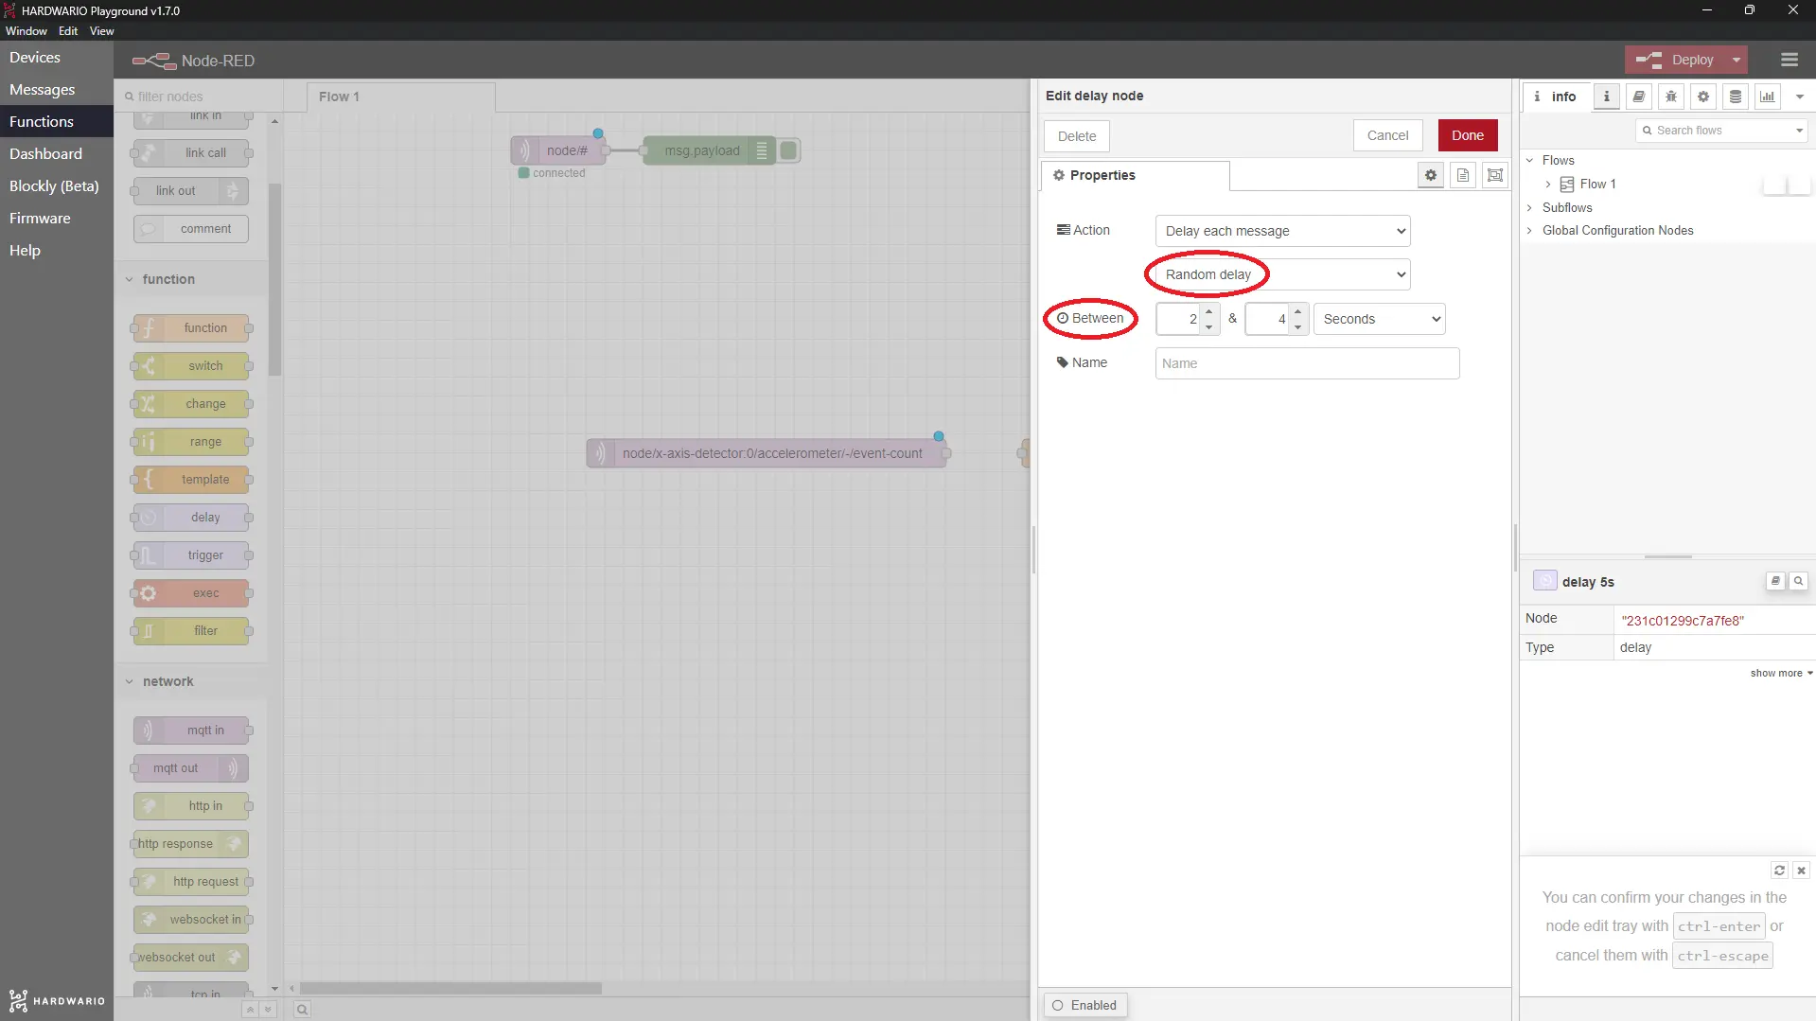Screen dimensions: 1816x1021
Task: Select the switch node in the palette
Action: pos(192,366)
